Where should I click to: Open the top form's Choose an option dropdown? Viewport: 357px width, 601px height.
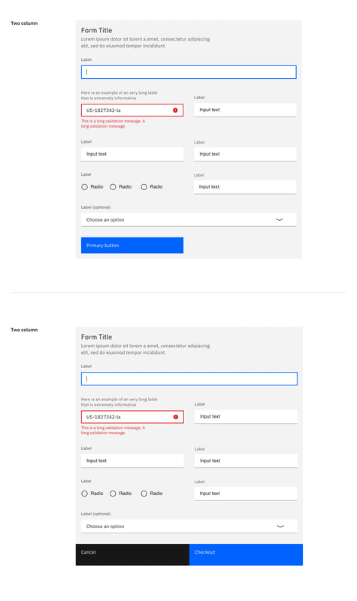[189, 219]
